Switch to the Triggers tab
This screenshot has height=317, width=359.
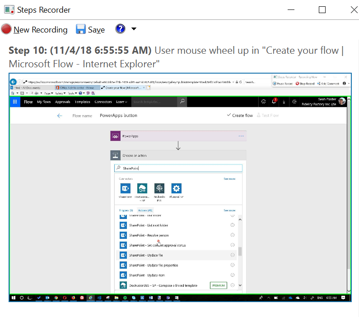(126, 210)
